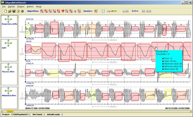Run the 11 algorithm icon
Image resolution: width=193 pixels, height=117 pixels.
coord(67,11)
